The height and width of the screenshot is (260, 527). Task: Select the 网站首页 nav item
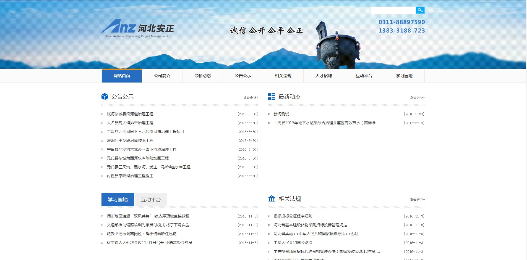[121, 76]
